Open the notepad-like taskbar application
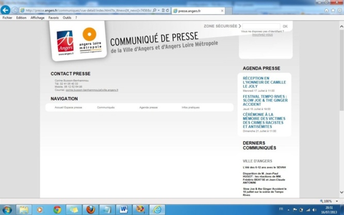This screenshot has height=215, width=344. [107, 210]
